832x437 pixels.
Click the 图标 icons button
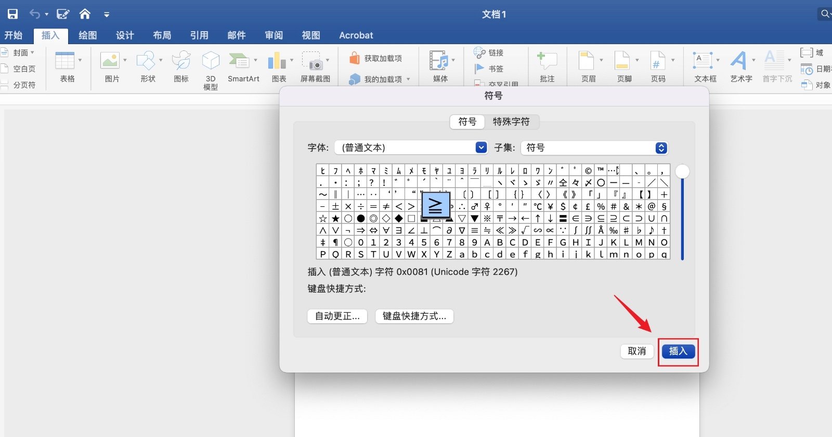pyautogui.click(x=181, y=60)
